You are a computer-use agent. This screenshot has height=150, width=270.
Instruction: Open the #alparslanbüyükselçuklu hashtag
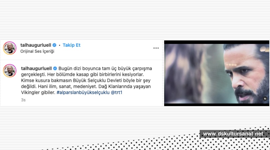coord(83,92)
